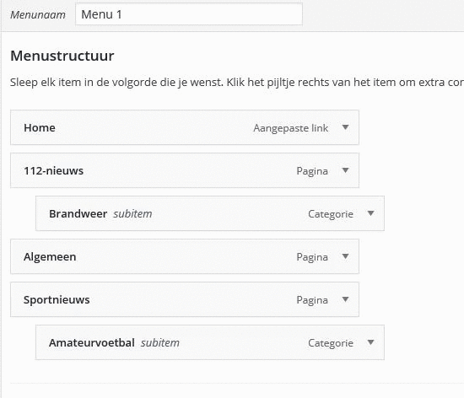Select the Sportnieuws menu item

(185, 299)
